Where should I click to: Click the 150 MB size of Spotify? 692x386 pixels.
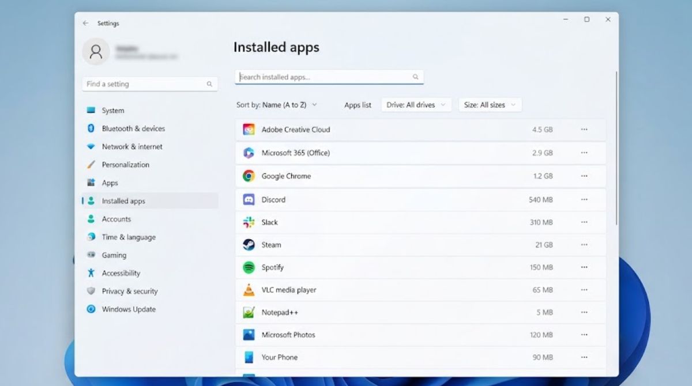pyautogui.click(x=541, y=267)
